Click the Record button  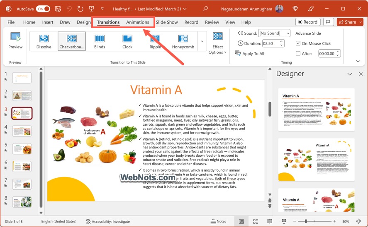(308, 22)
